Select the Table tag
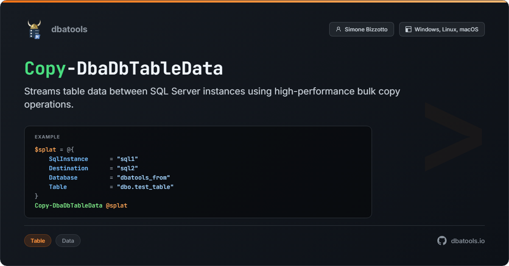The height and width of the screenshot is (266, 509). point(38,241)
